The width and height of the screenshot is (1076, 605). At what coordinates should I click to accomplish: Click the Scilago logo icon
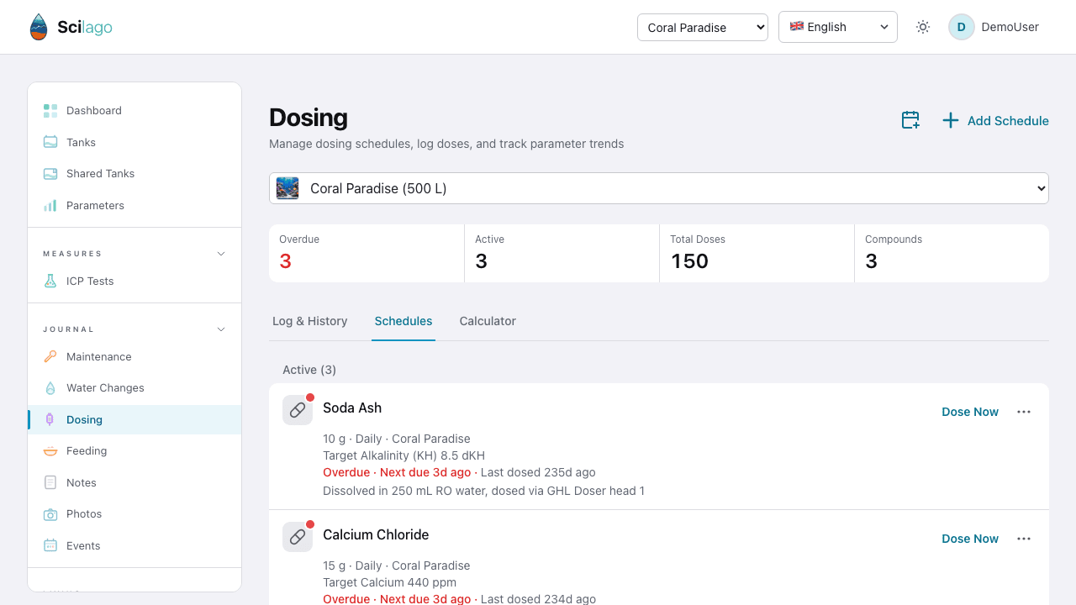point(39,27)
